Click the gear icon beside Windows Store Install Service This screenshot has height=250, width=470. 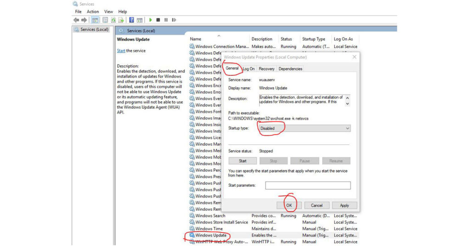point(192,222)
